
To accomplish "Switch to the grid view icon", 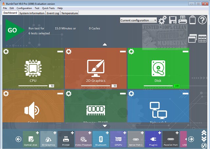I will pyautogui.click(x=202, y=39).
